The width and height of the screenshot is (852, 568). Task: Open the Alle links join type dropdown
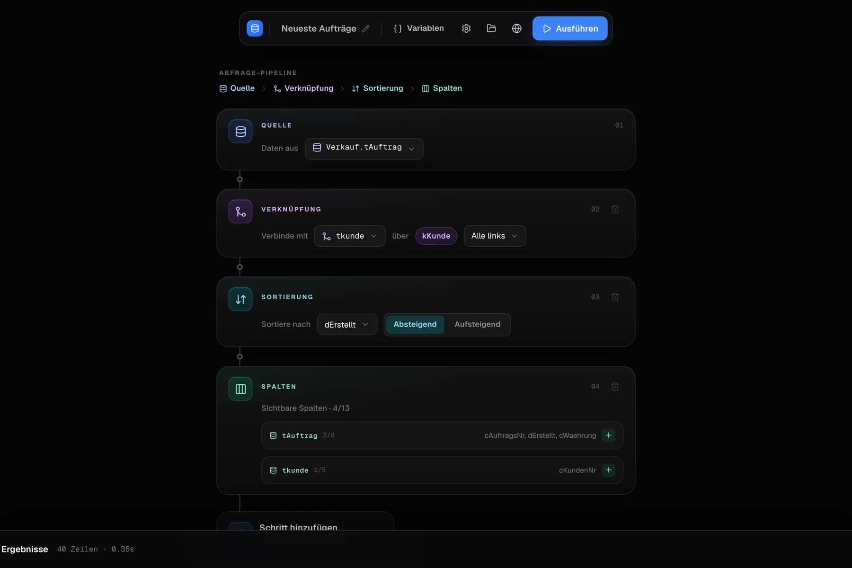coord(495,236)
